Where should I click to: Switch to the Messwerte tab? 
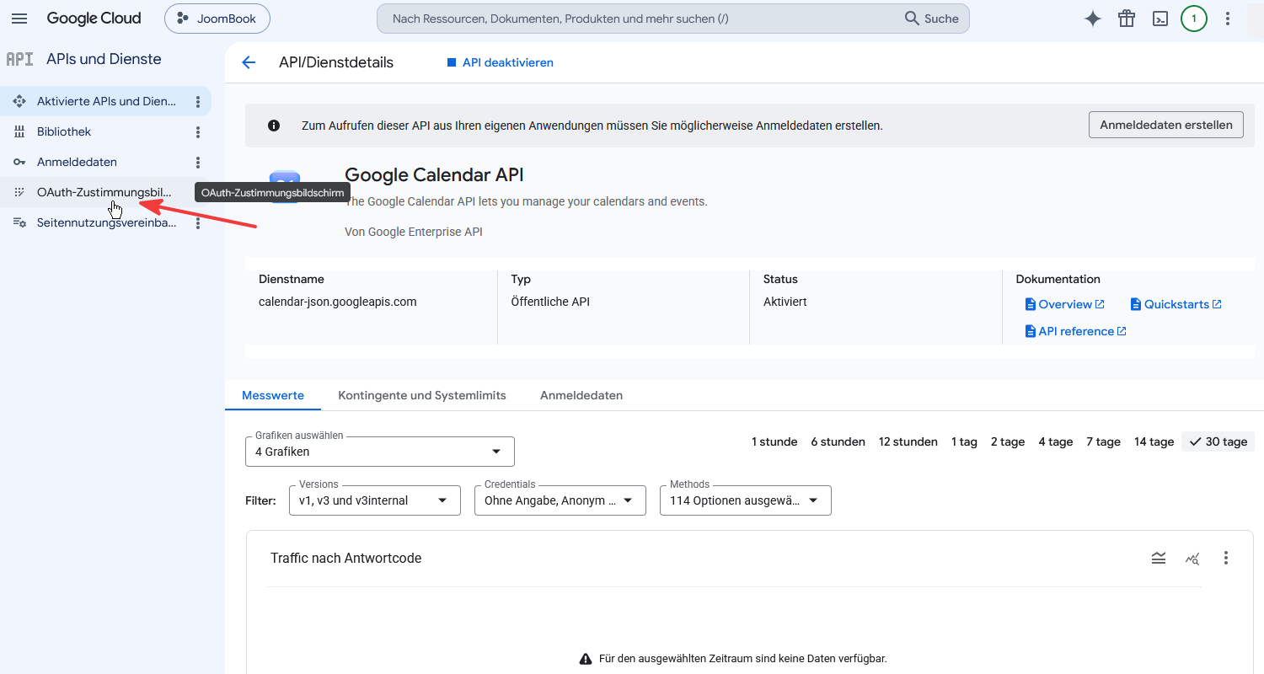(x=273, y=395)
